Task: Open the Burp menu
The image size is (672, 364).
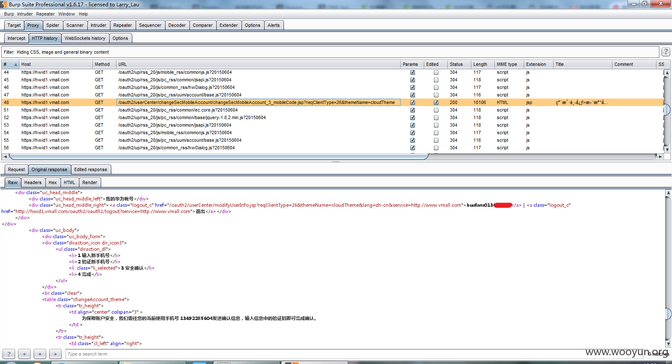Action: click(x=9, y=14)
